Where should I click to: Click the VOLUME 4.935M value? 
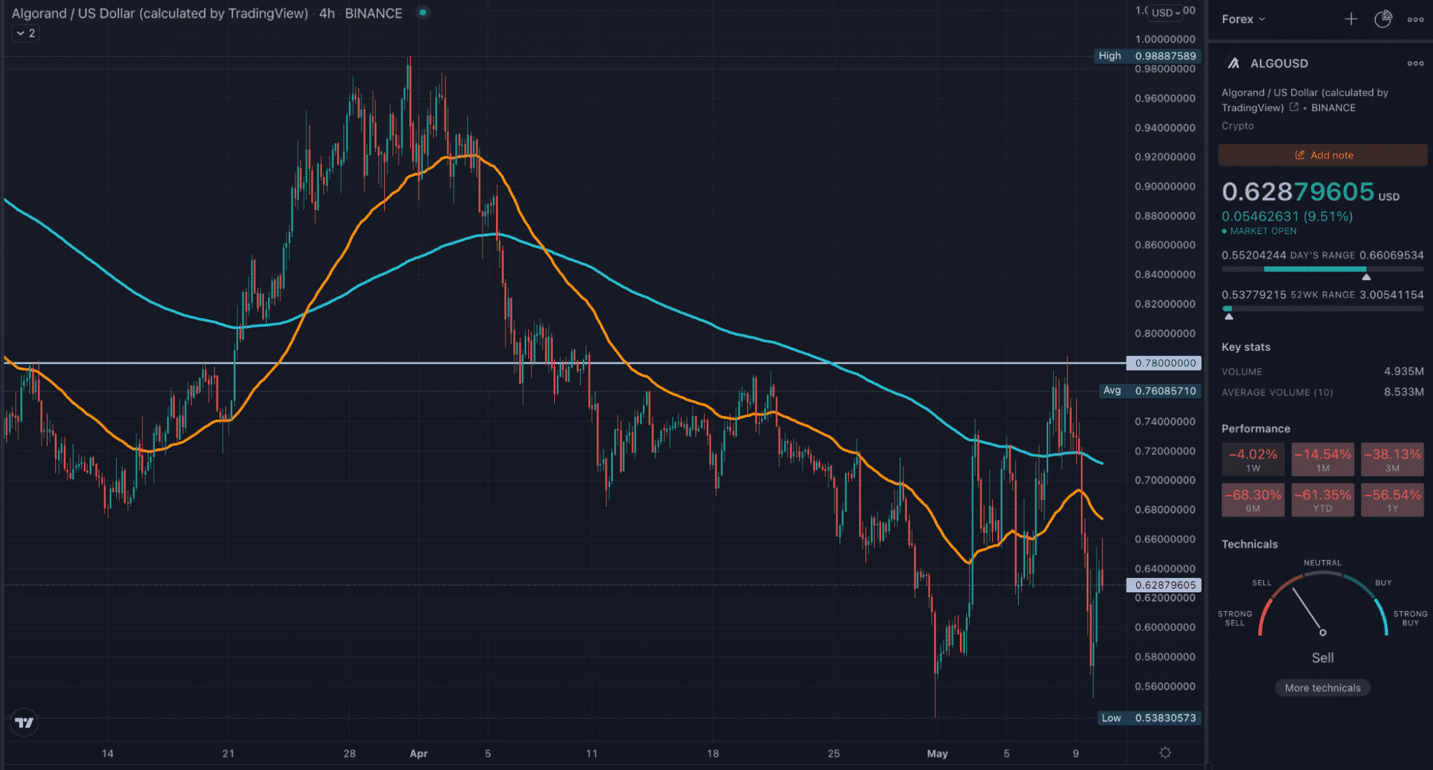tap(1404, 371)
